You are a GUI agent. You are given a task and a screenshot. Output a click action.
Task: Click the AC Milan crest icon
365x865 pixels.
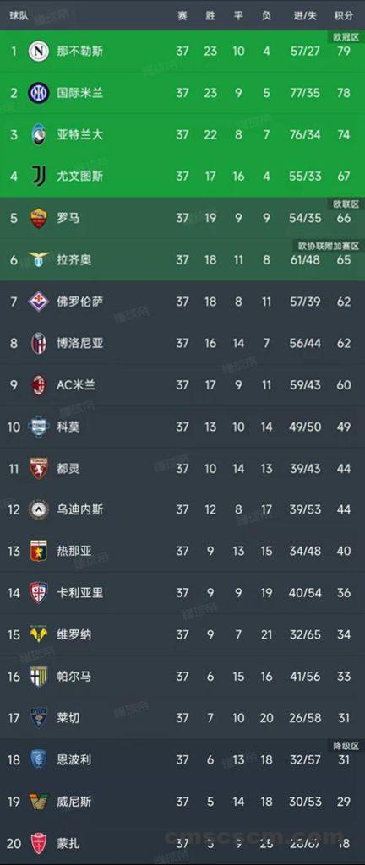[x=39, y=384]
